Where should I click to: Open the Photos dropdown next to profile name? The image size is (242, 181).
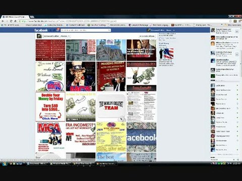click(x=65, y=36)
